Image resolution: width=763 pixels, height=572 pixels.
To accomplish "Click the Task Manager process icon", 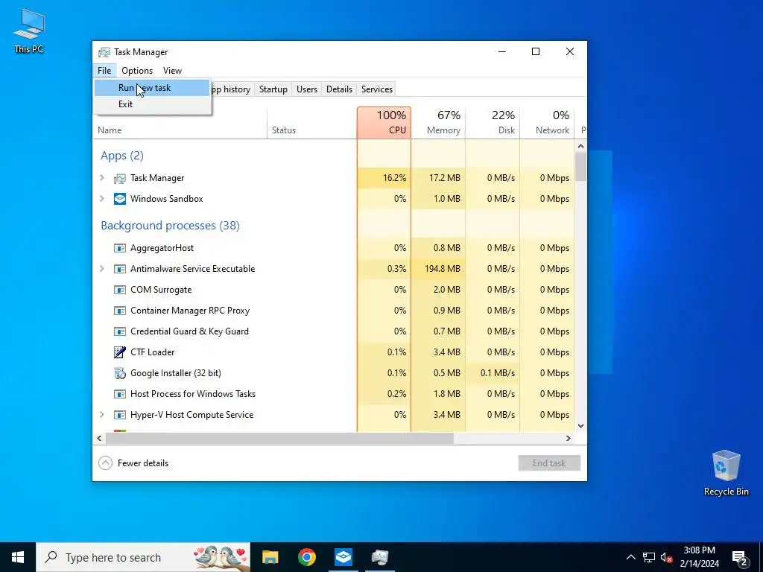I will pos(120,179).
